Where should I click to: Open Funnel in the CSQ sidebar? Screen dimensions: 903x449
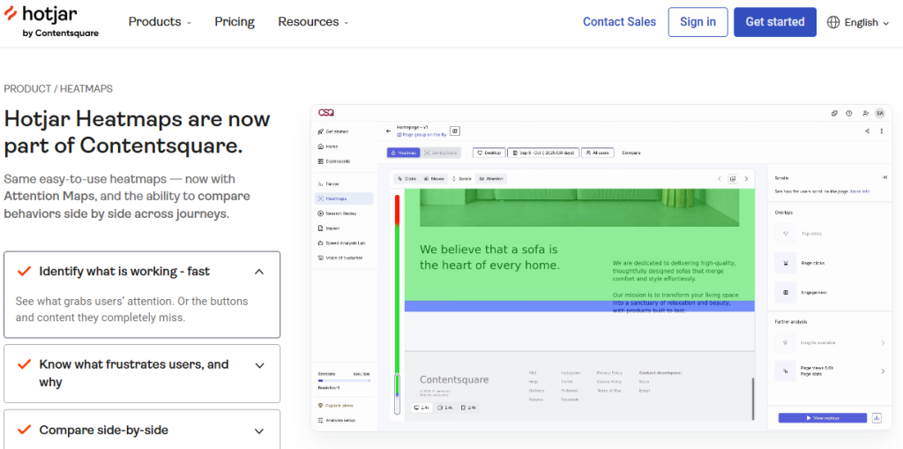[329, 183]
